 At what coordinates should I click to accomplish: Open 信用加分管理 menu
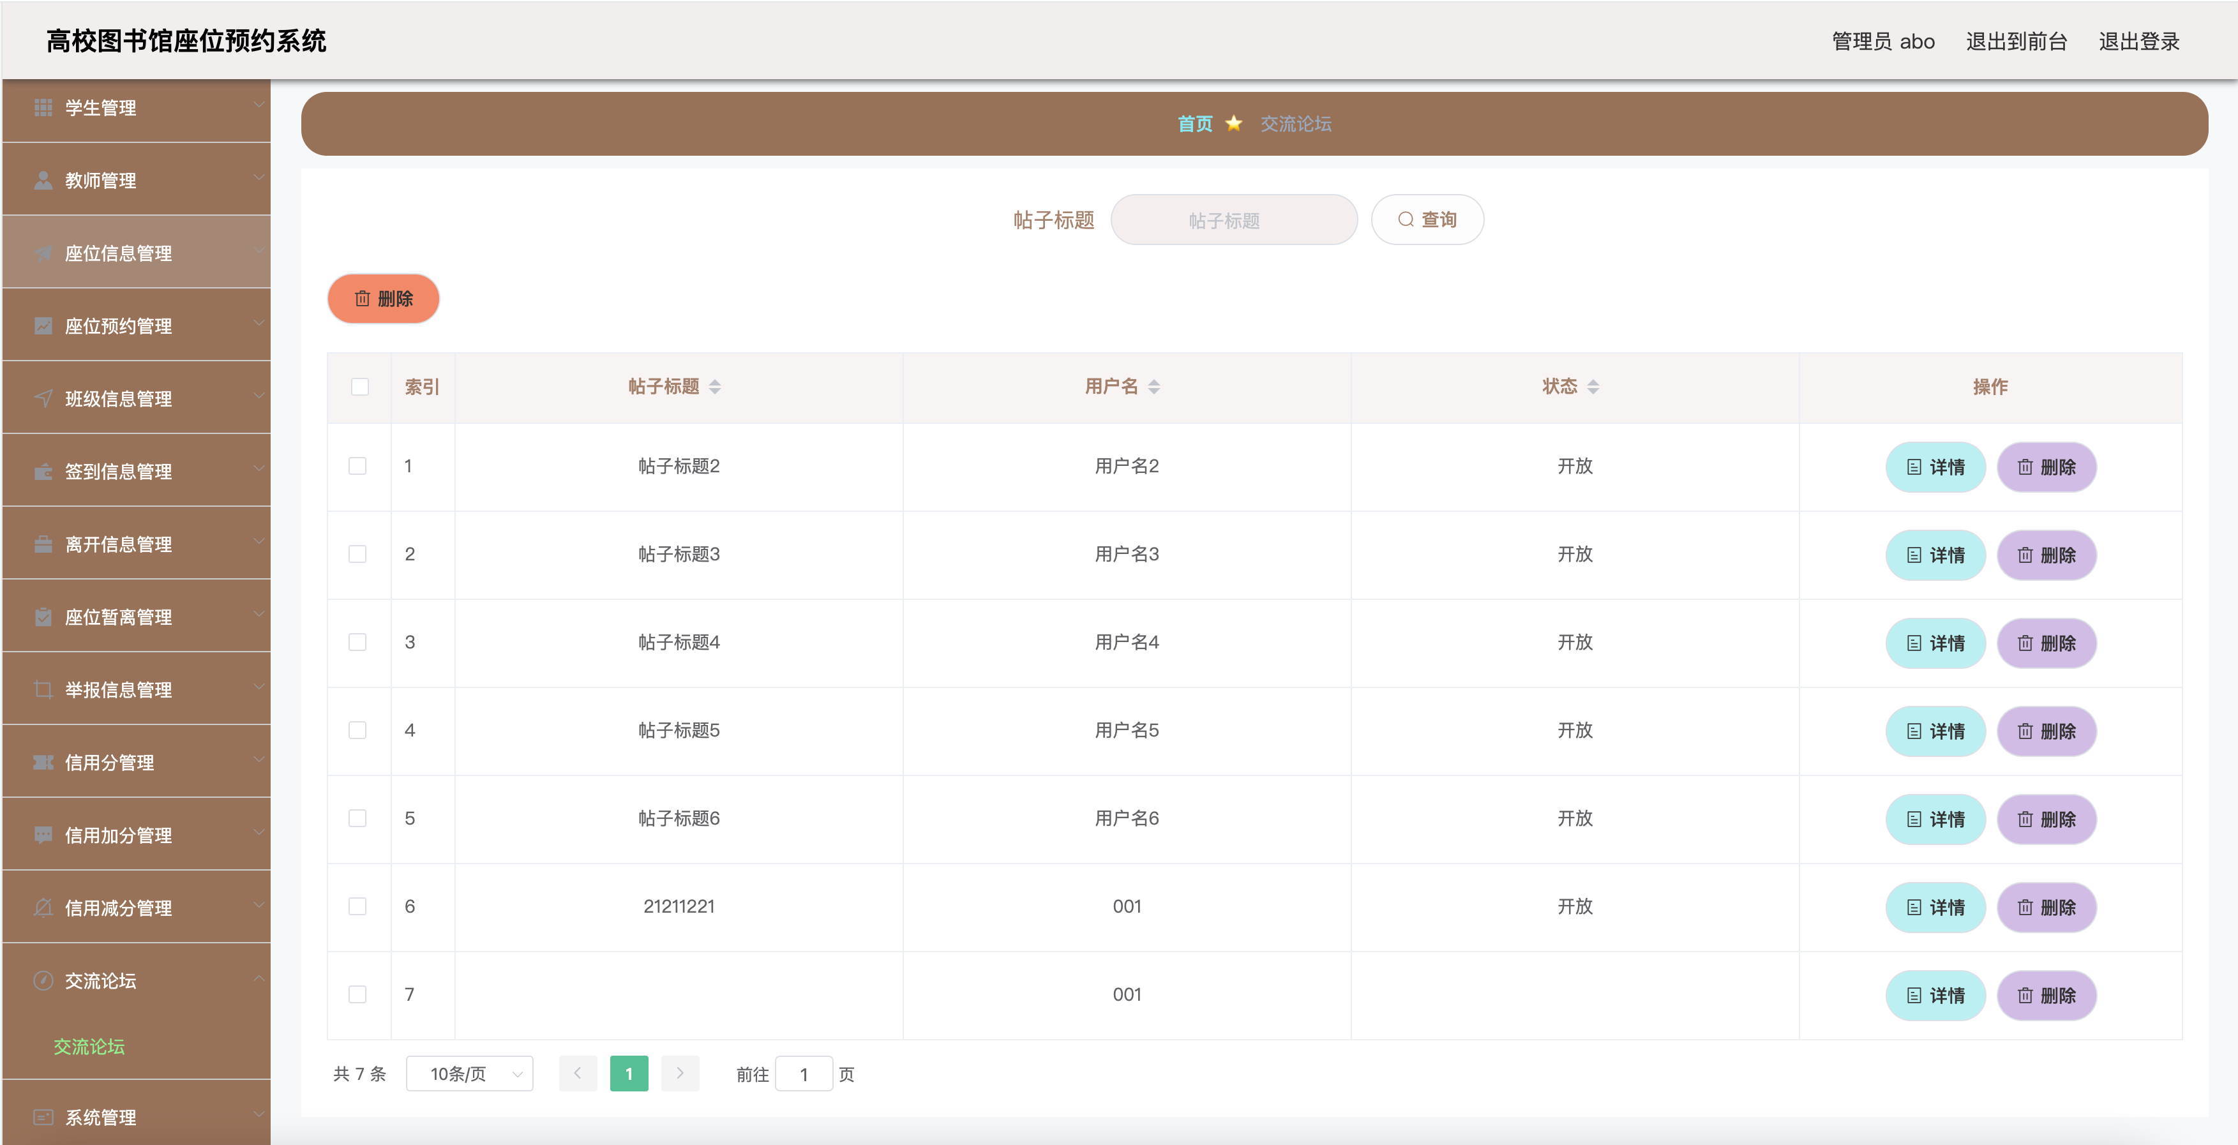click(137, 835)
